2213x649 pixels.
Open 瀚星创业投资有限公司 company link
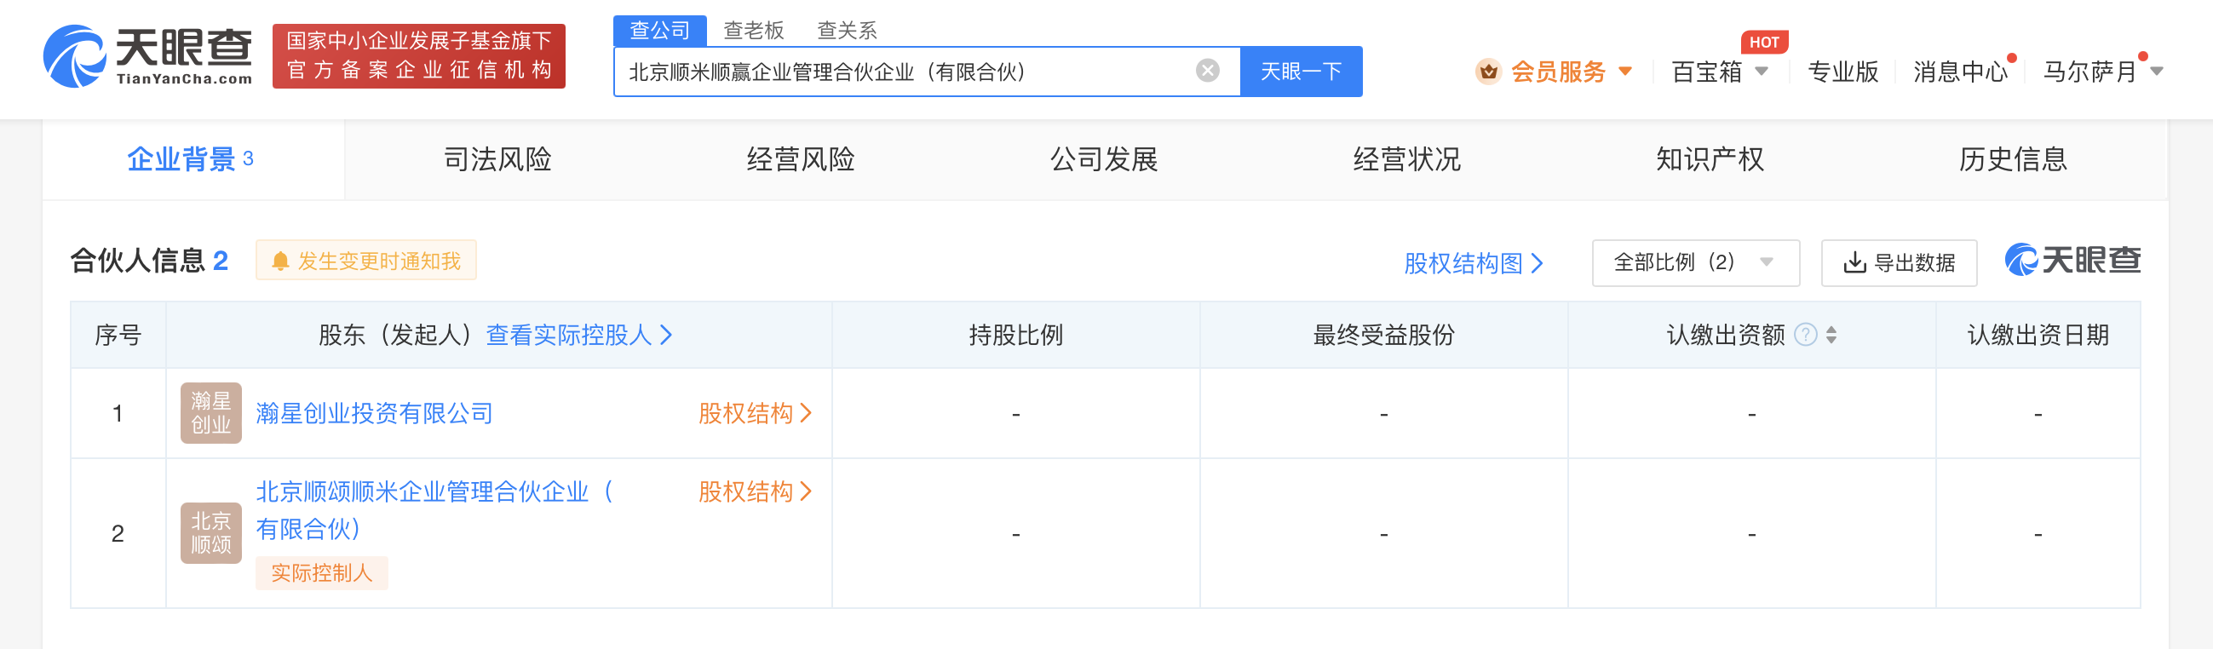click(x=374, y=414)
